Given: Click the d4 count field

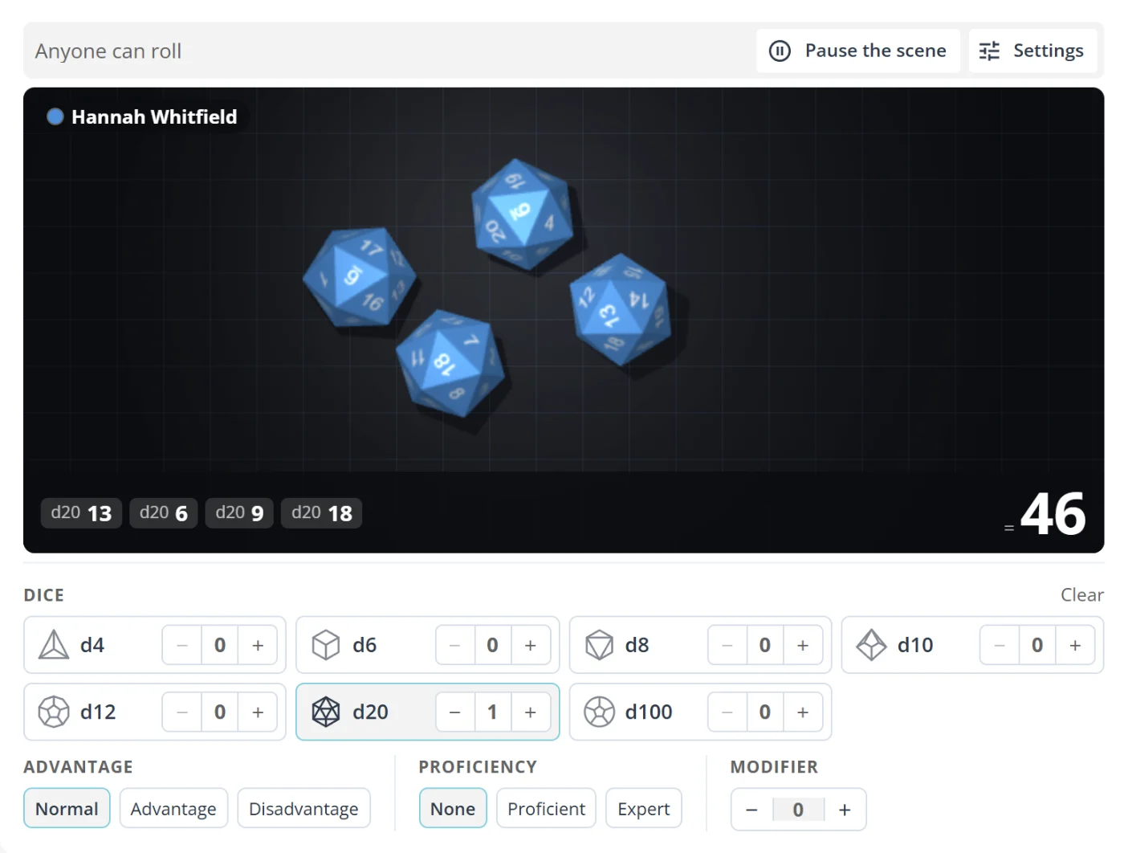Looking at the screenshot, I should pos(220,645).
